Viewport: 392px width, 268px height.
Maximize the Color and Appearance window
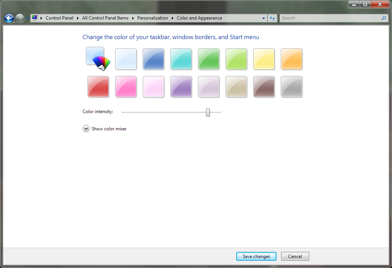[365, 4]
